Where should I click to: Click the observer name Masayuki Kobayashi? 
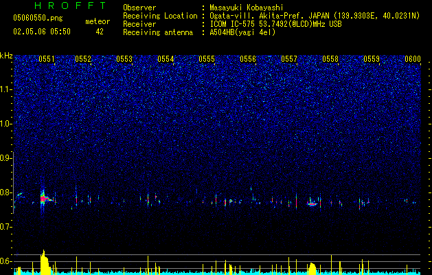click(247, 8)
